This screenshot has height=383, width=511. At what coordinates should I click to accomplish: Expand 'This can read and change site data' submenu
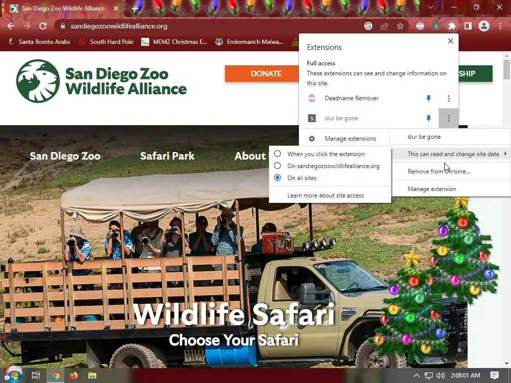(451, 154)
